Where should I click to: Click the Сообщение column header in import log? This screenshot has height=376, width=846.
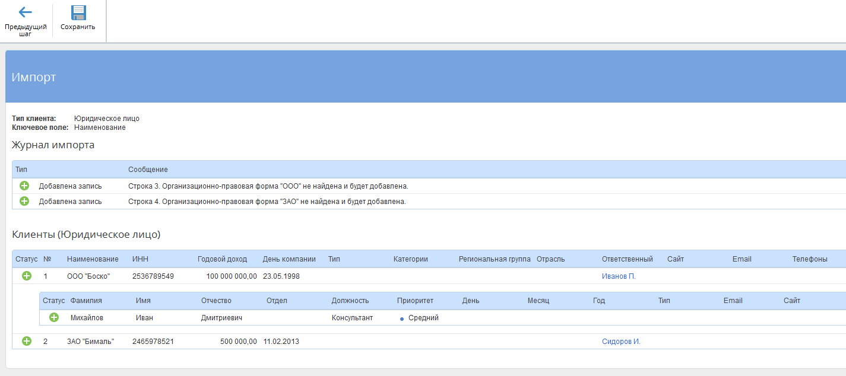point(148,170)
